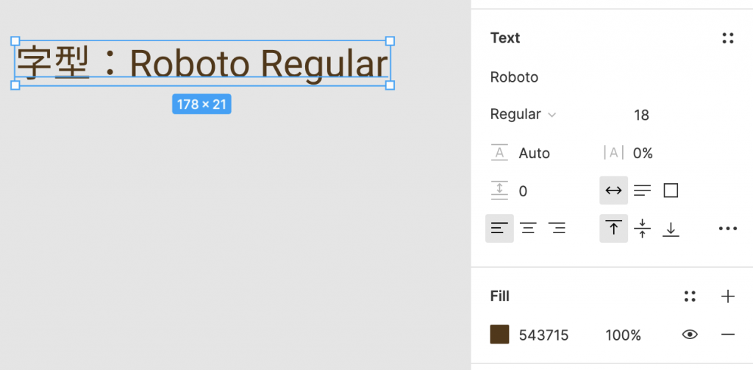Align text to top
Viewport: 753px width, 370px height.
point(613,229)
